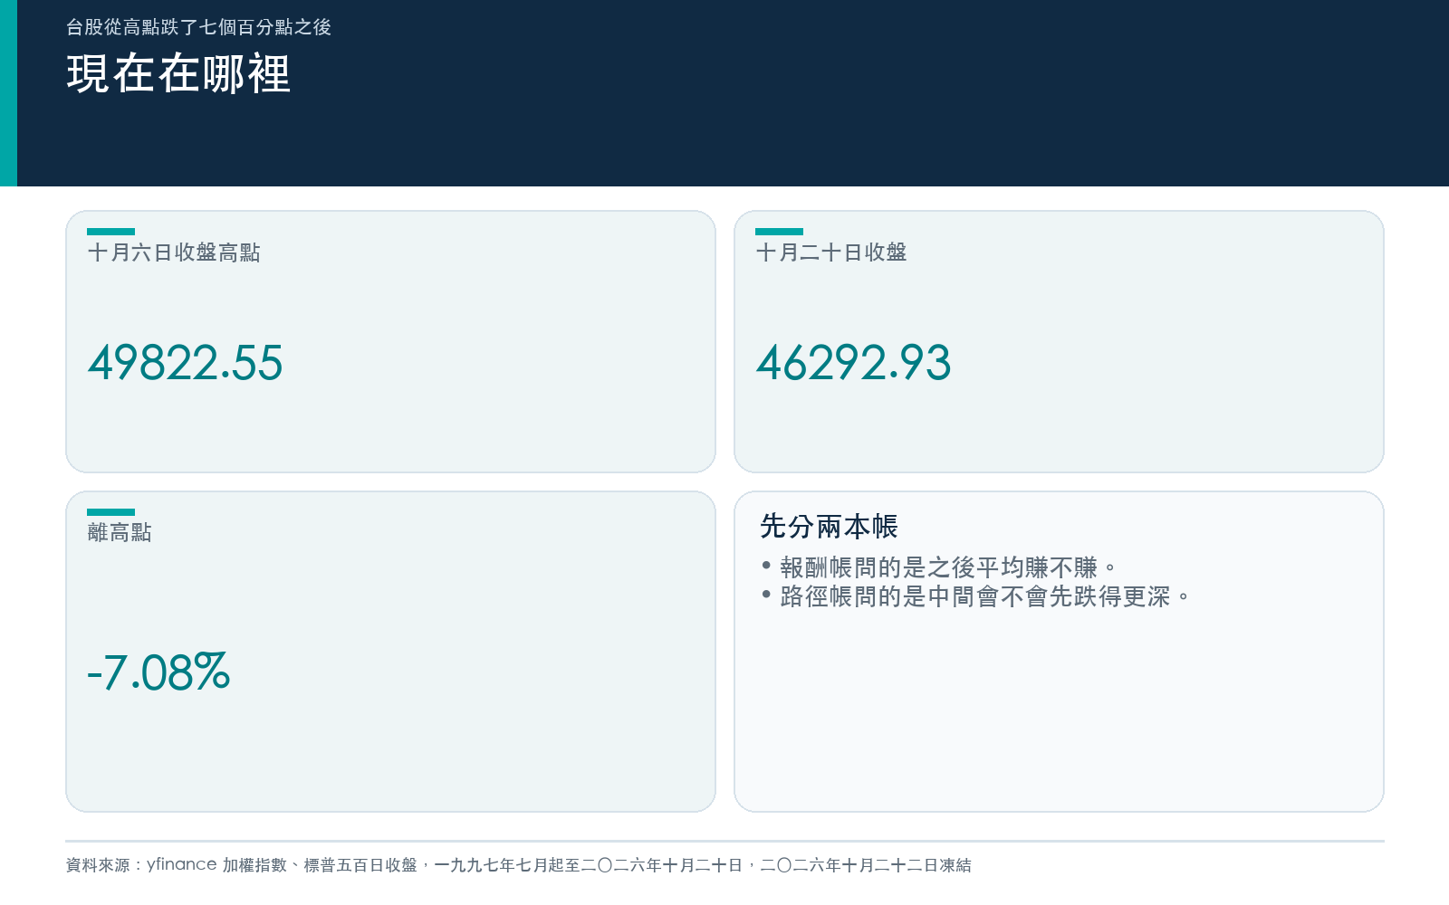The image size is (1449, 905).
Task: Click the title 現在在哪裡
Action: (178, 73)
